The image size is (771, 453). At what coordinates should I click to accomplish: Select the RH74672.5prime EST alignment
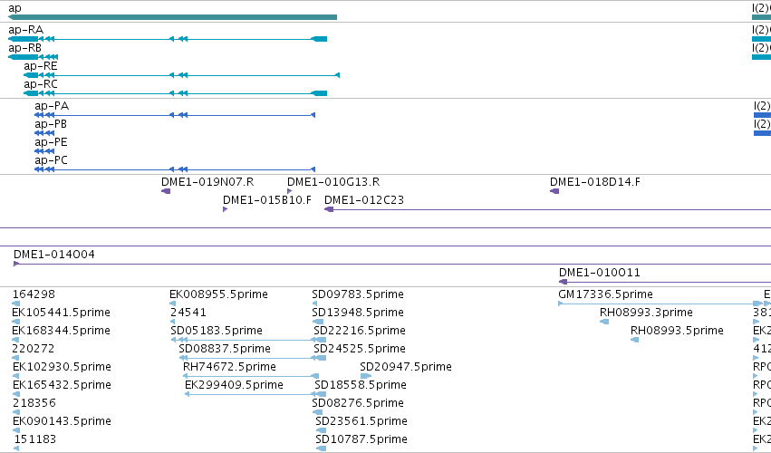coord(251,376)
